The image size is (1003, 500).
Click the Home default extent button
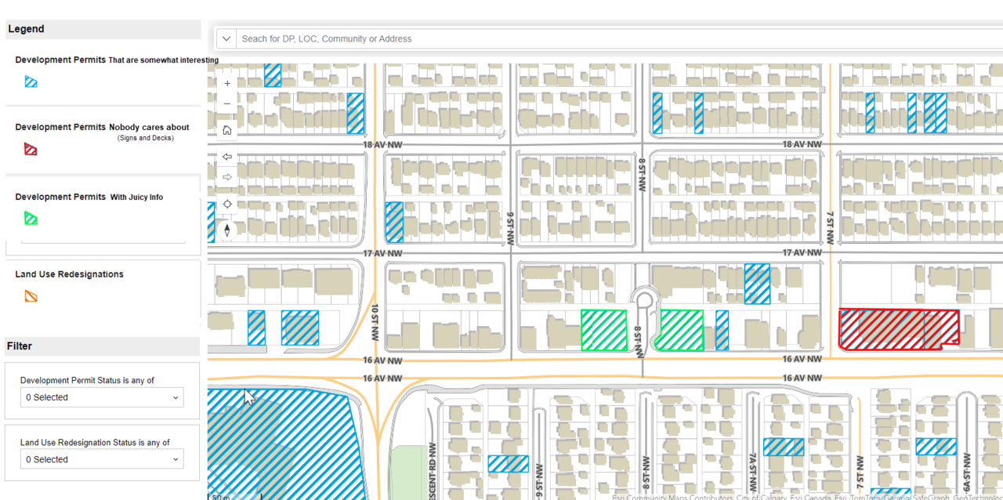227,130
